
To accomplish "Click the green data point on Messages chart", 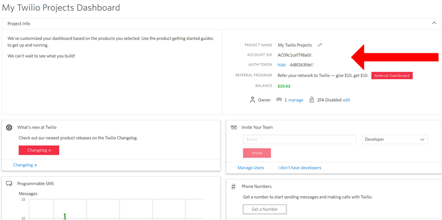I will tap(65, 214).
